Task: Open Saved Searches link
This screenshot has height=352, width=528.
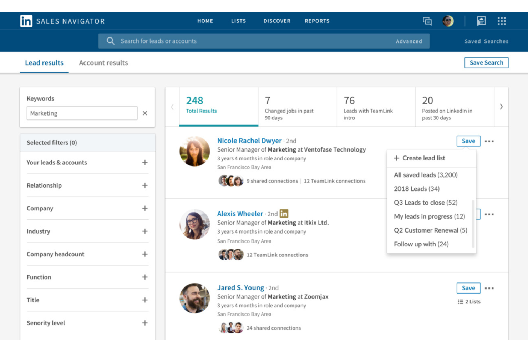Action: (486, 41)
